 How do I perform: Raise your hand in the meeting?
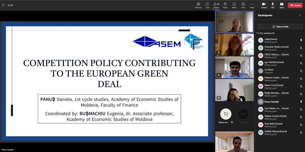click(x=225, y=5)
